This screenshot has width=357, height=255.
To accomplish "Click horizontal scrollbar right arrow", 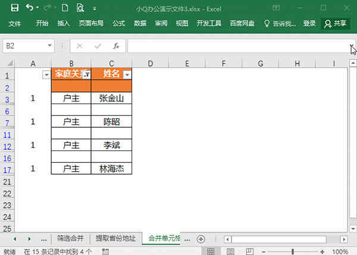I will [x=344, y=240].
